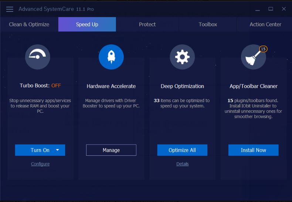Click Optimize All button
The width and height of the screenshot is (292, 202).
(x=182, y=150)
